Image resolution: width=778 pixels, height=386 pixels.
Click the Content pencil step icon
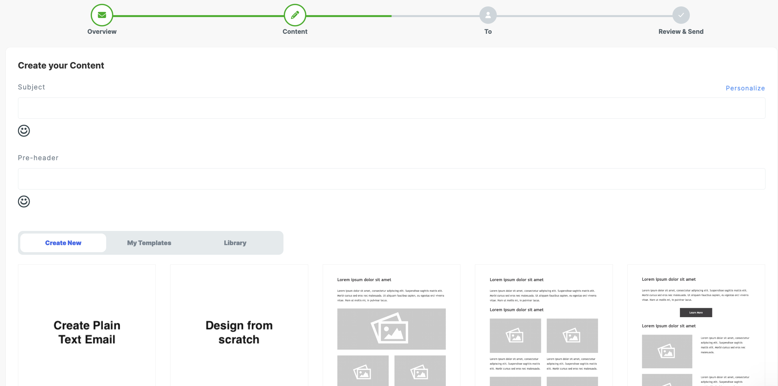295,15
